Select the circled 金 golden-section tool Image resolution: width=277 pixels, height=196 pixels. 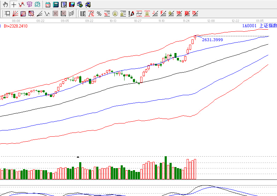coord(115,14)
